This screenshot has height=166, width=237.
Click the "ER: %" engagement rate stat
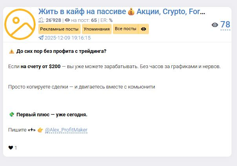pos(106,20)
